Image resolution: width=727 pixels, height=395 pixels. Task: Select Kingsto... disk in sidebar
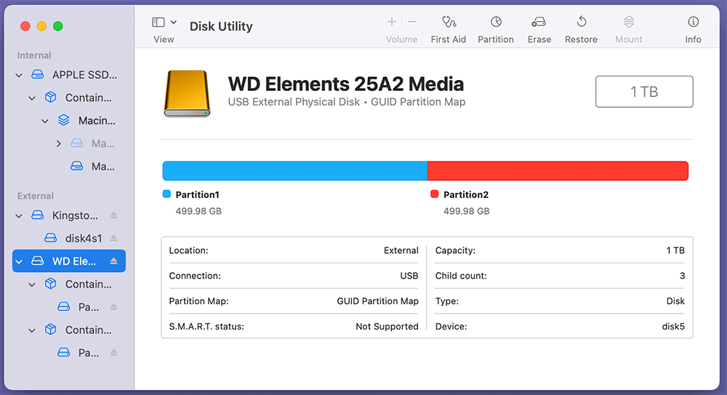(65, 215)
